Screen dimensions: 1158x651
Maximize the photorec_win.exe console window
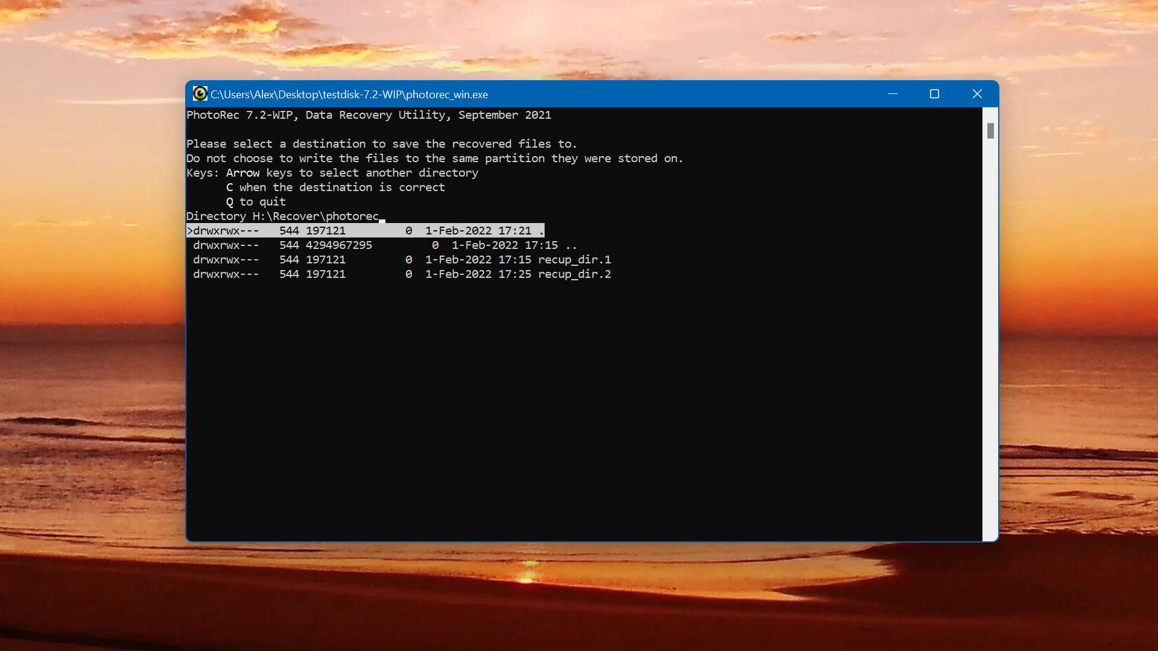pyautogui.click(x=934, y=94)
